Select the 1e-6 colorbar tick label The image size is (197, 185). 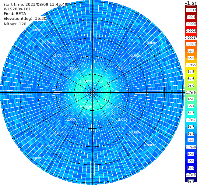coord(191,99)
